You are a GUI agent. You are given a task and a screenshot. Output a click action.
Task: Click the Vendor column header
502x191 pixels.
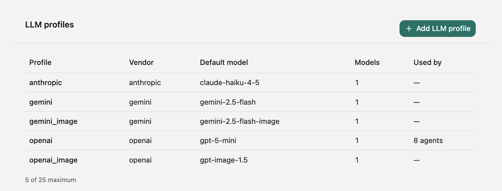click(x=141, y=62)
